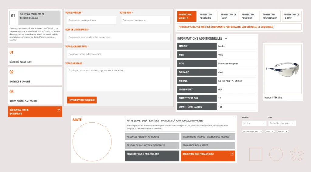The image size is (311, 172).
Task: Click the Marque row label
Action: 197,46
